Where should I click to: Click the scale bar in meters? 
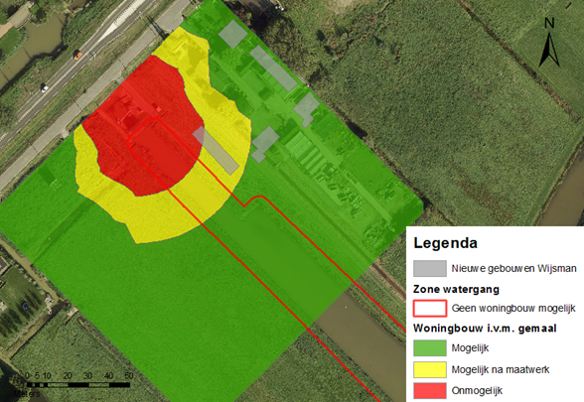78,383
